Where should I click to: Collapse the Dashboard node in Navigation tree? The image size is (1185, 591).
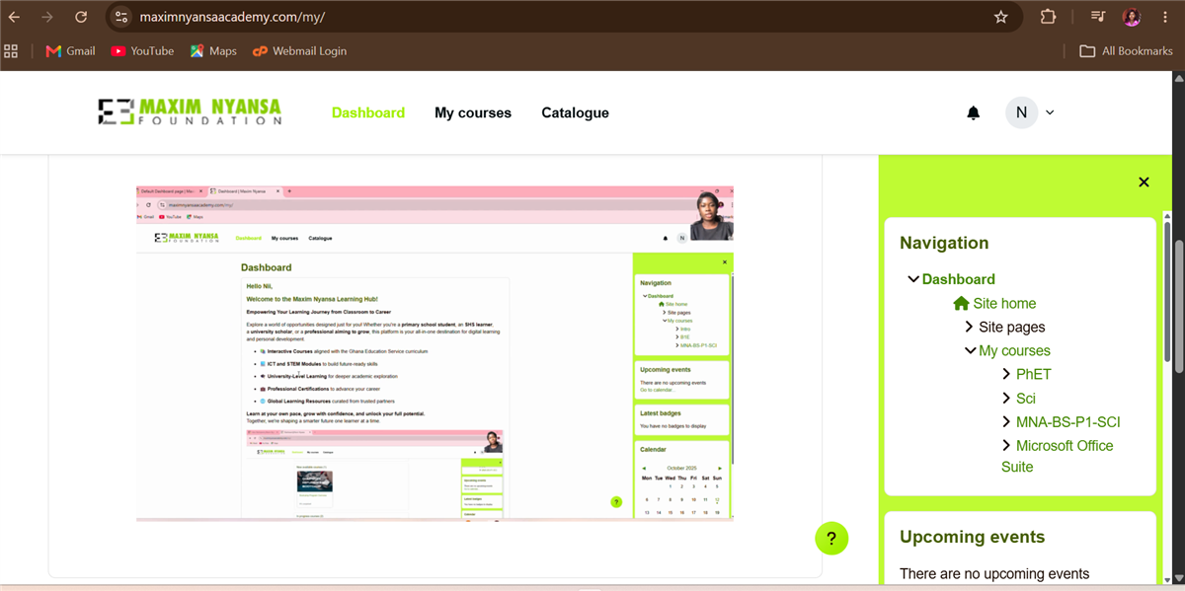coord(913,279)
